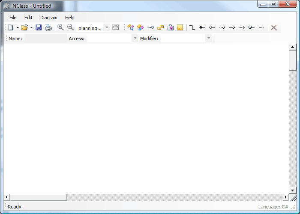The height and width of the screenshot is (214, 300).
Task: Click the auto zoom fit icon
Action: 116,27
